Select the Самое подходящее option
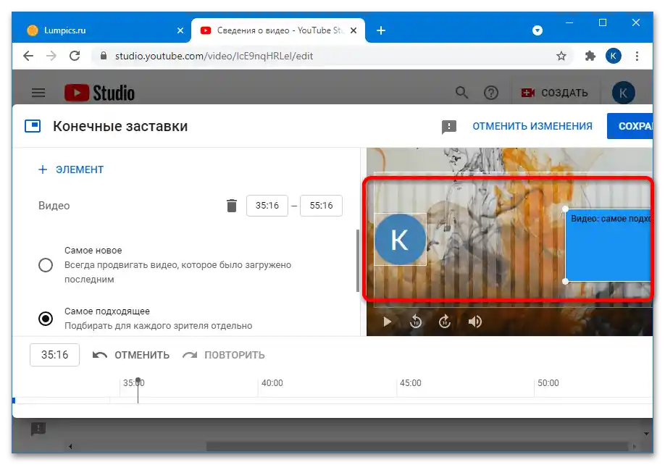This screenshot has height=465, width=665. (x=46, y=319)
